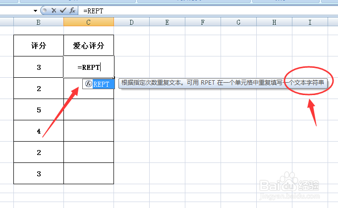Select column B header

click(39, 22)
